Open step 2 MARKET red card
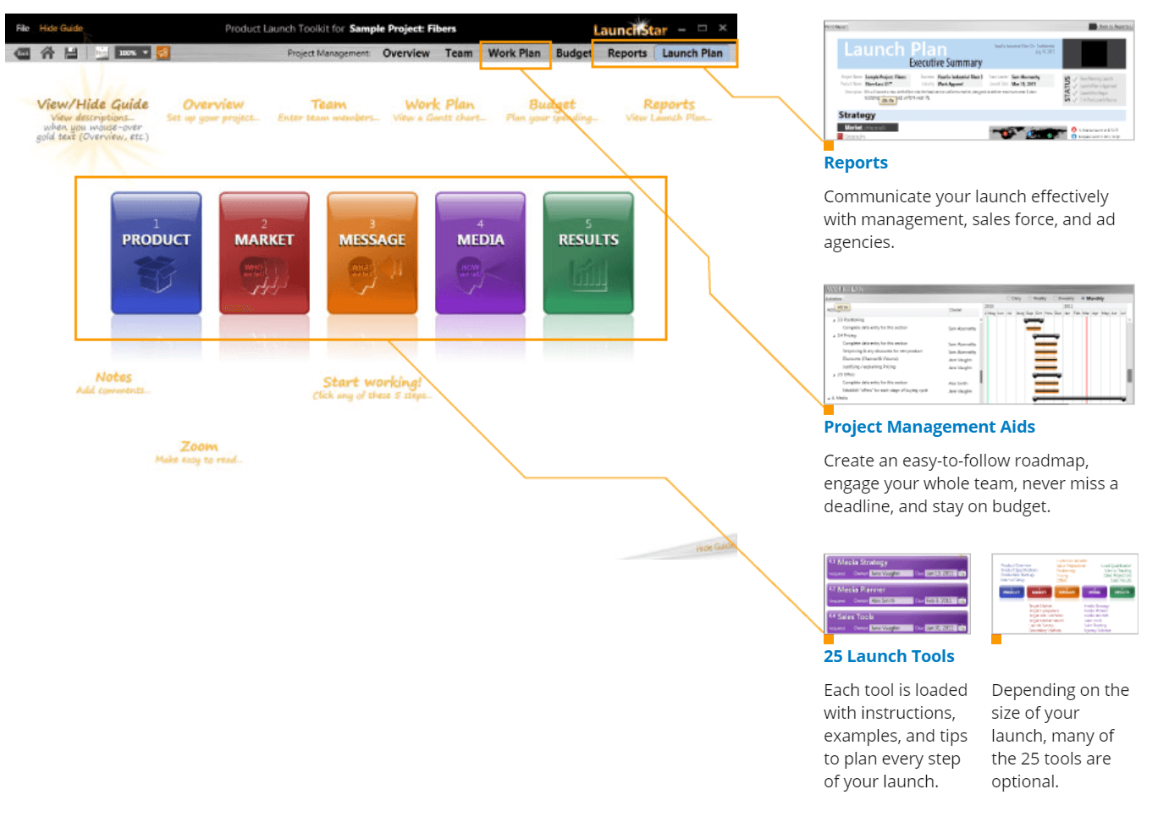Viewport: 1169px width, 817px height. pos(264,253)
